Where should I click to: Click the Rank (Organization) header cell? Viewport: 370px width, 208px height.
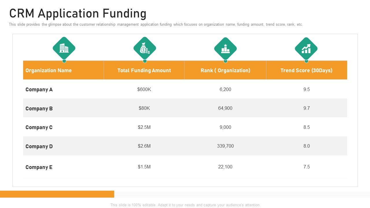[225, 70]
